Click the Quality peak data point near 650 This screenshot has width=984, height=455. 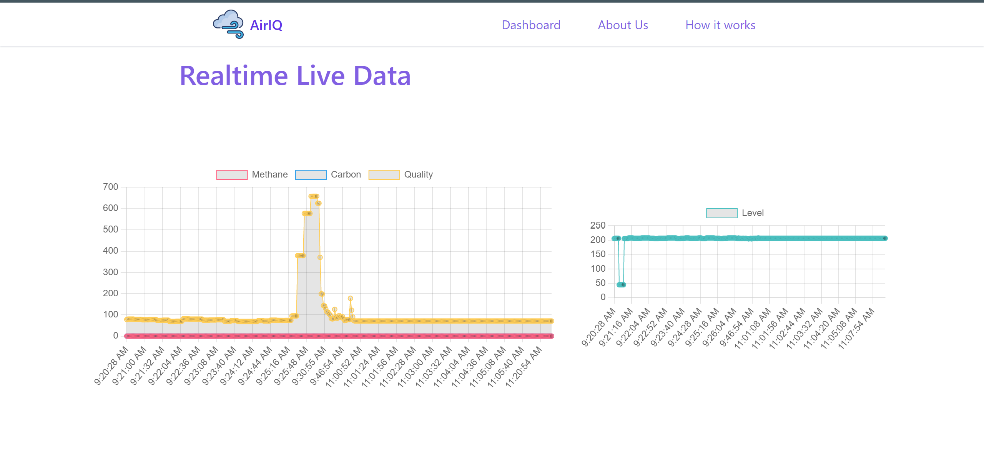(313, 196)
